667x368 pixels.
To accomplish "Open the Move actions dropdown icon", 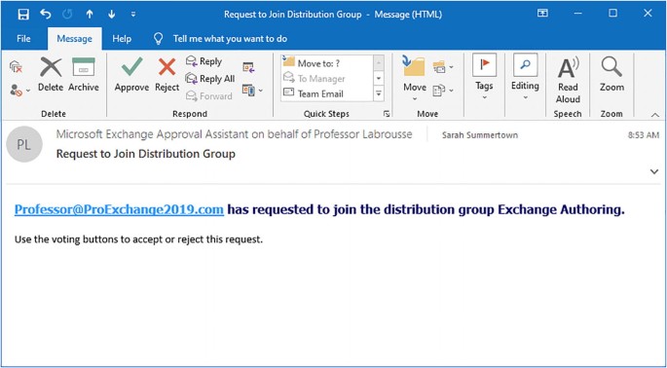I will 443,90.
